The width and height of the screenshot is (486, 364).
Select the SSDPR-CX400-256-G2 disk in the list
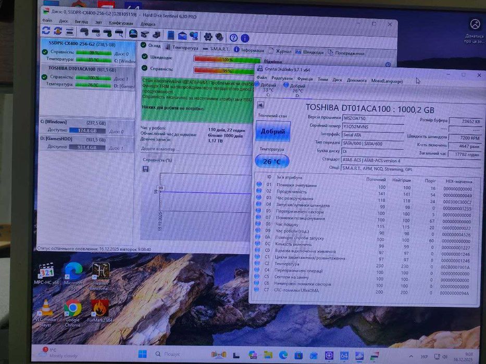coord(89,51)
